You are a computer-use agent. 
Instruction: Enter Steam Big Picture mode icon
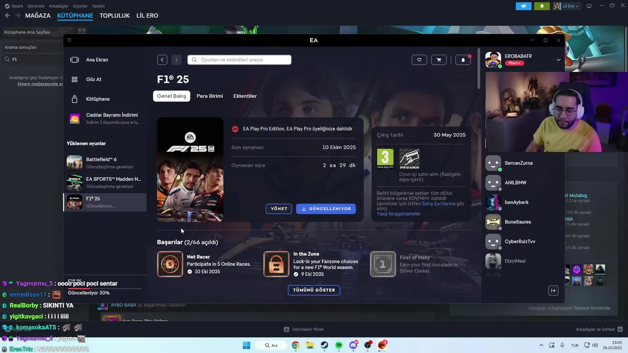pyautogui.click(x=589, y=6)
